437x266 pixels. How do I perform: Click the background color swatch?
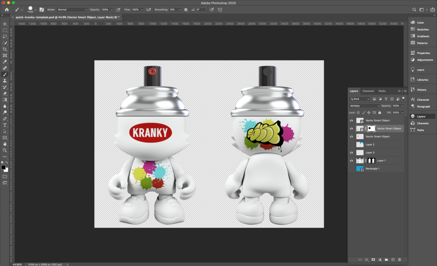point(6,170)
